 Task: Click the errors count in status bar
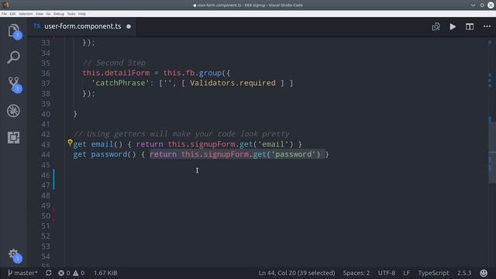tap(64, 273)
